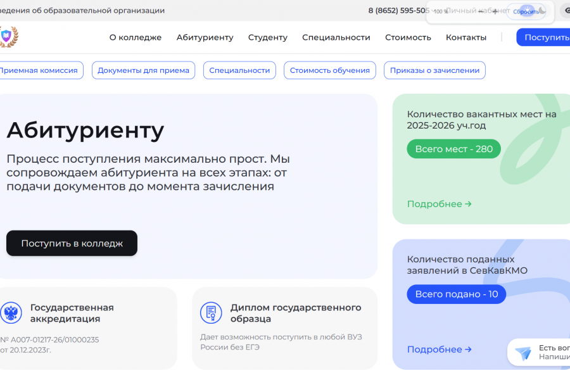570x380 pixels.
Task: Click Подробнее under vacant places card
Action: pyautogui.click(x=440, y=204)
